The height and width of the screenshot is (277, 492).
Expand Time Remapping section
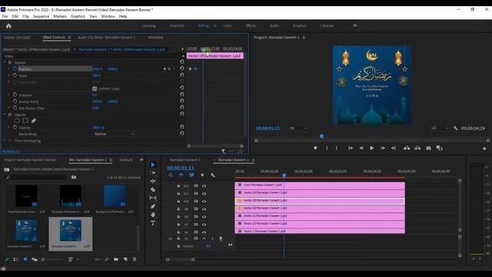5,141
